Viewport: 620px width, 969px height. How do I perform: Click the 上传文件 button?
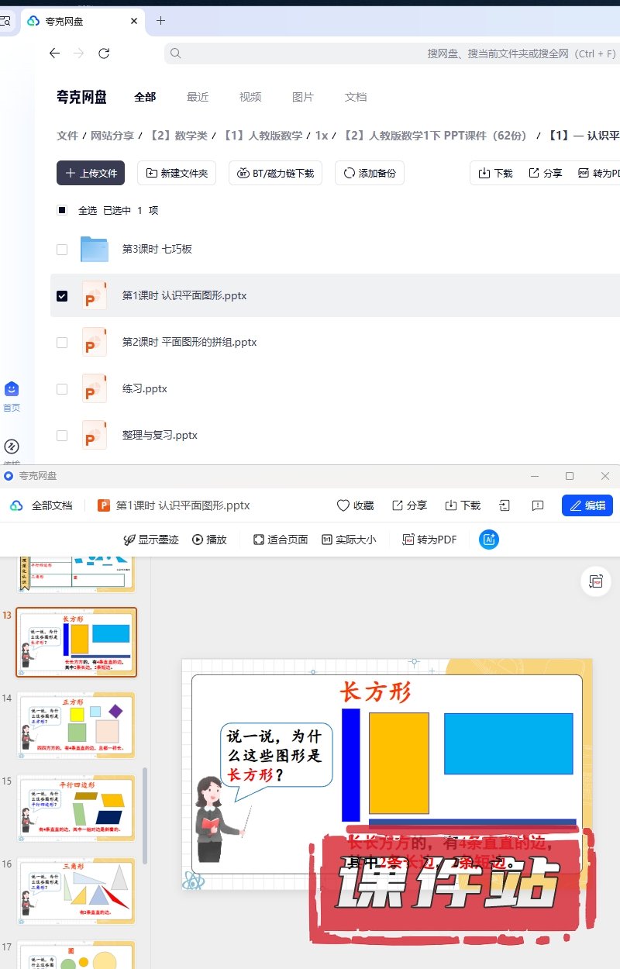[91, 173]
